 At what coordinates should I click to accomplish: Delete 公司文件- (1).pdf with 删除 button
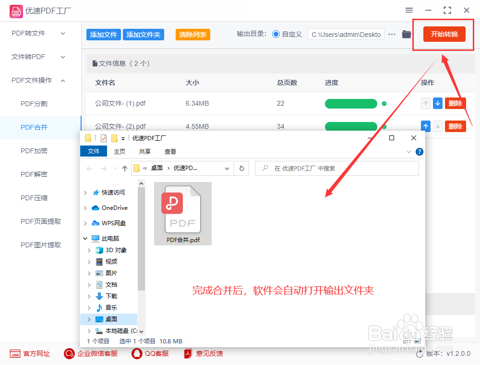(455, 104)
